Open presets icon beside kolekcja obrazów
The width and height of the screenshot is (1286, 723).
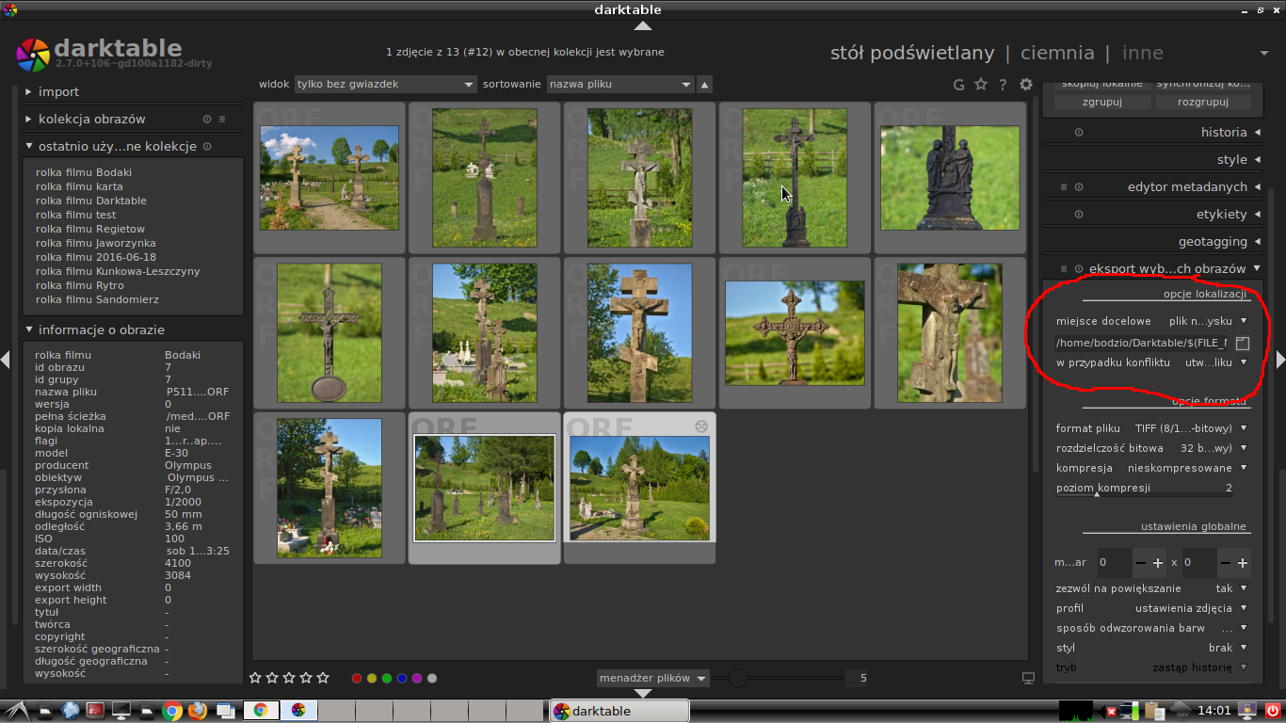click(222, 120)
